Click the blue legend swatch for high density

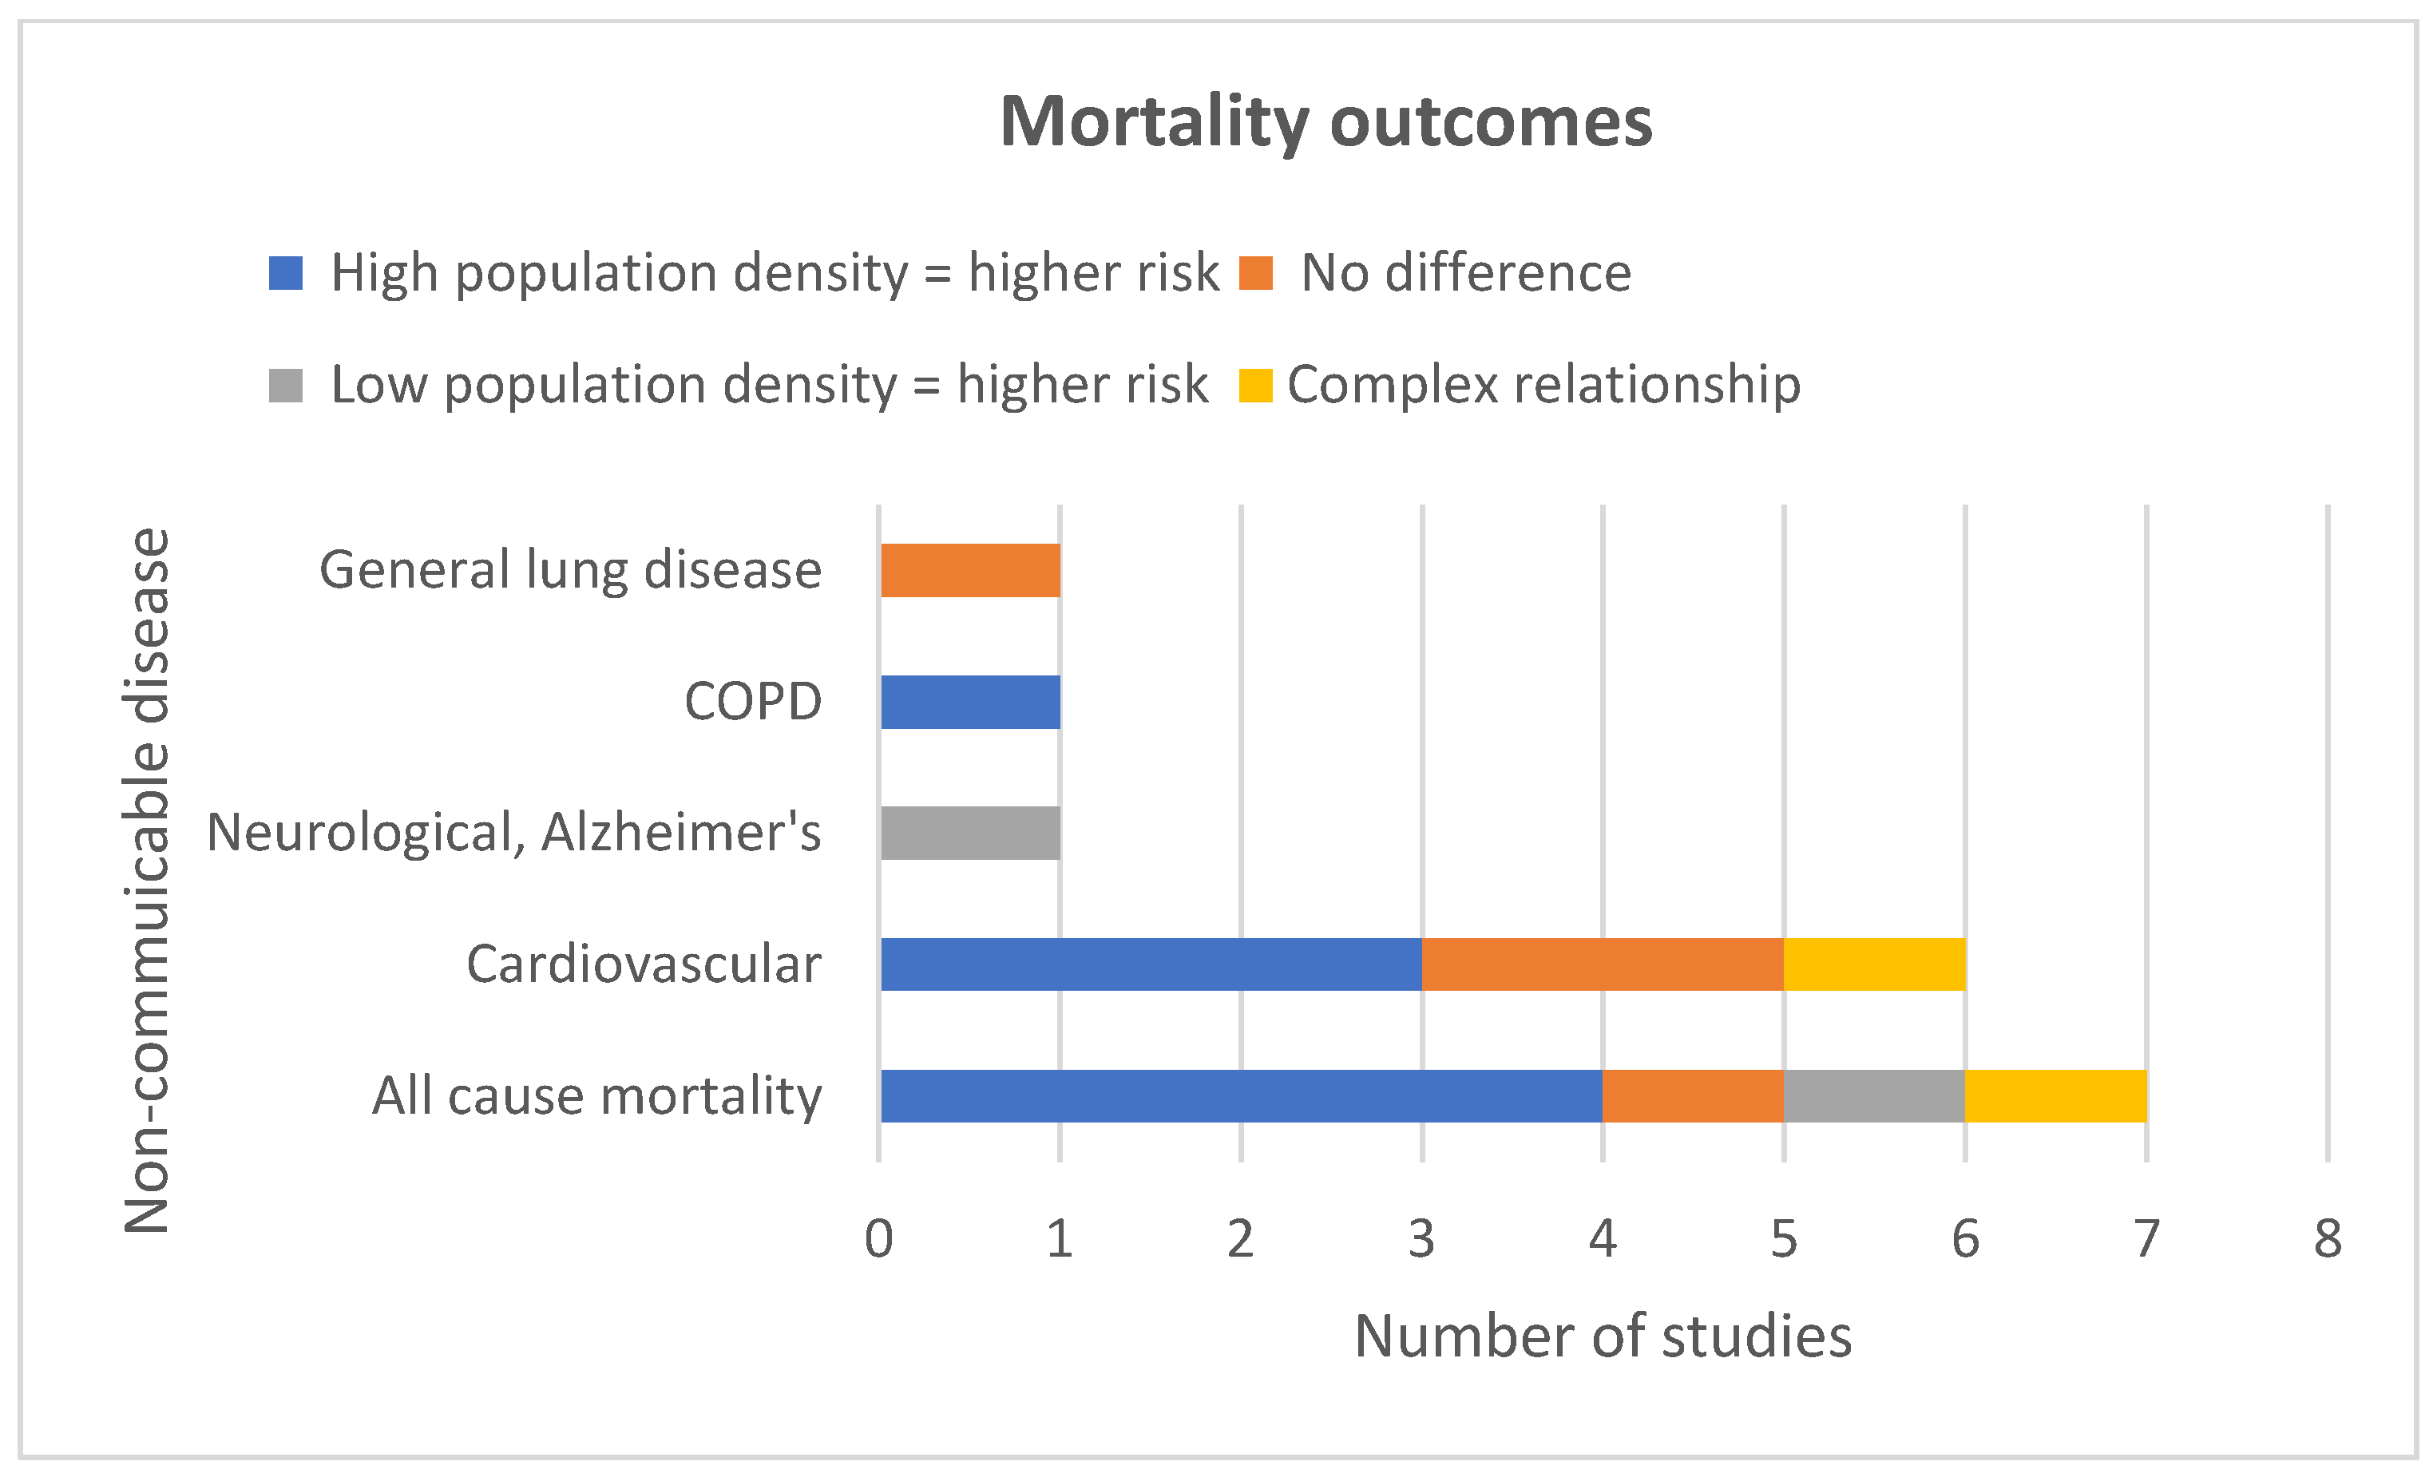pyautogui.click(x=285, y=272)
